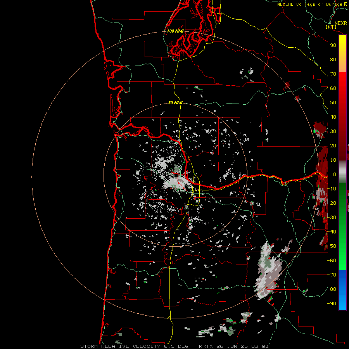Viewport: 349px width, 349px height.
Task: Click the positive 60 knot scale label
Action: pyautogui.click(x=333, y=88)
